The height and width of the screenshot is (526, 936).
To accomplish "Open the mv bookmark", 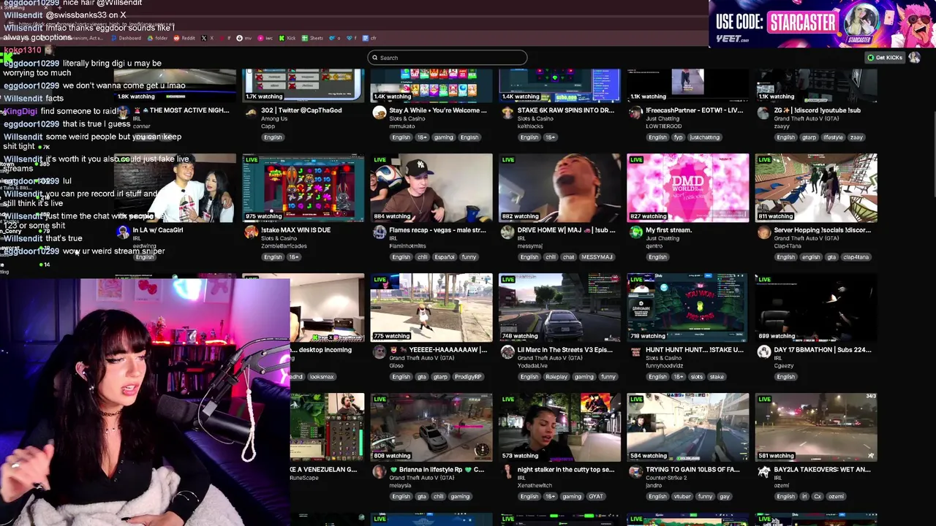I will [x=245, y=38].
